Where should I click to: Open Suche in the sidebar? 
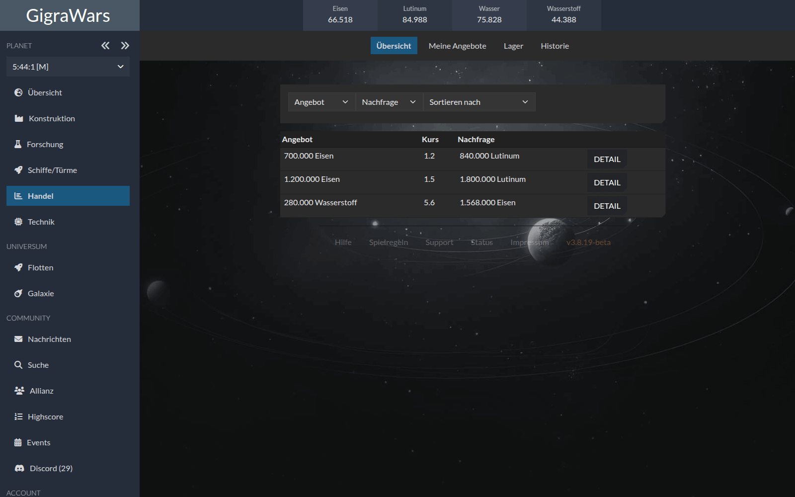(68, 365)
